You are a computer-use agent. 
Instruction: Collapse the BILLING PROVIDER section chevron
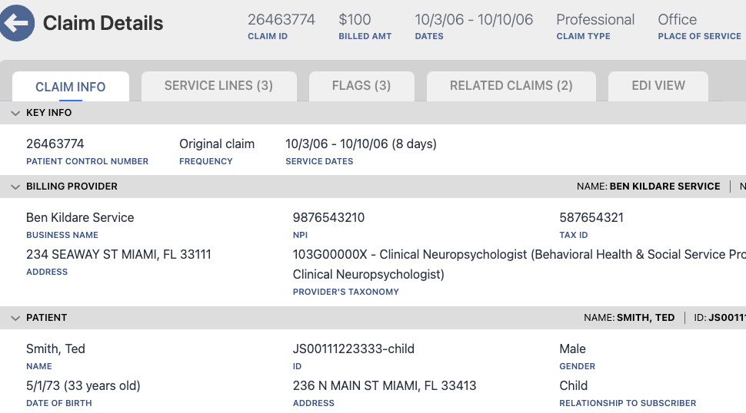pyautogui.click(x=15, y=187)
